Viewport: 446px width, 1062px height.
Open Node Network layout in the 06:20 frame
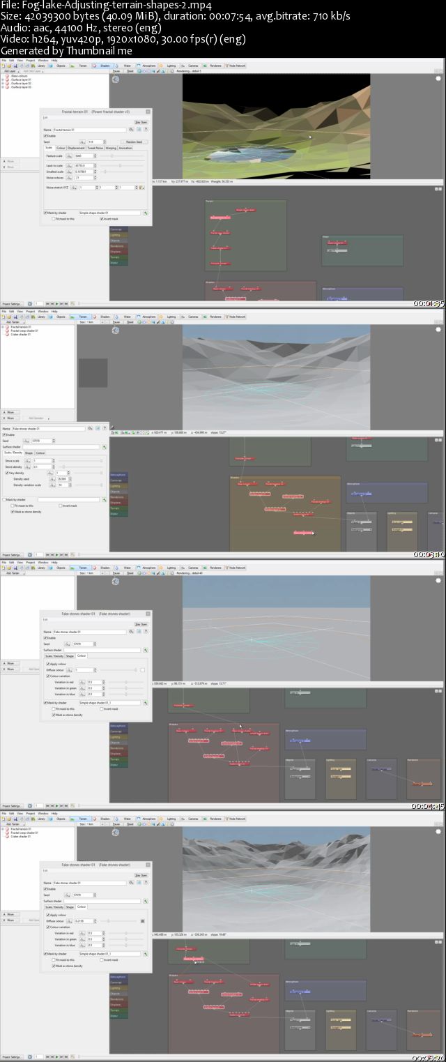[x=235, y=819]
